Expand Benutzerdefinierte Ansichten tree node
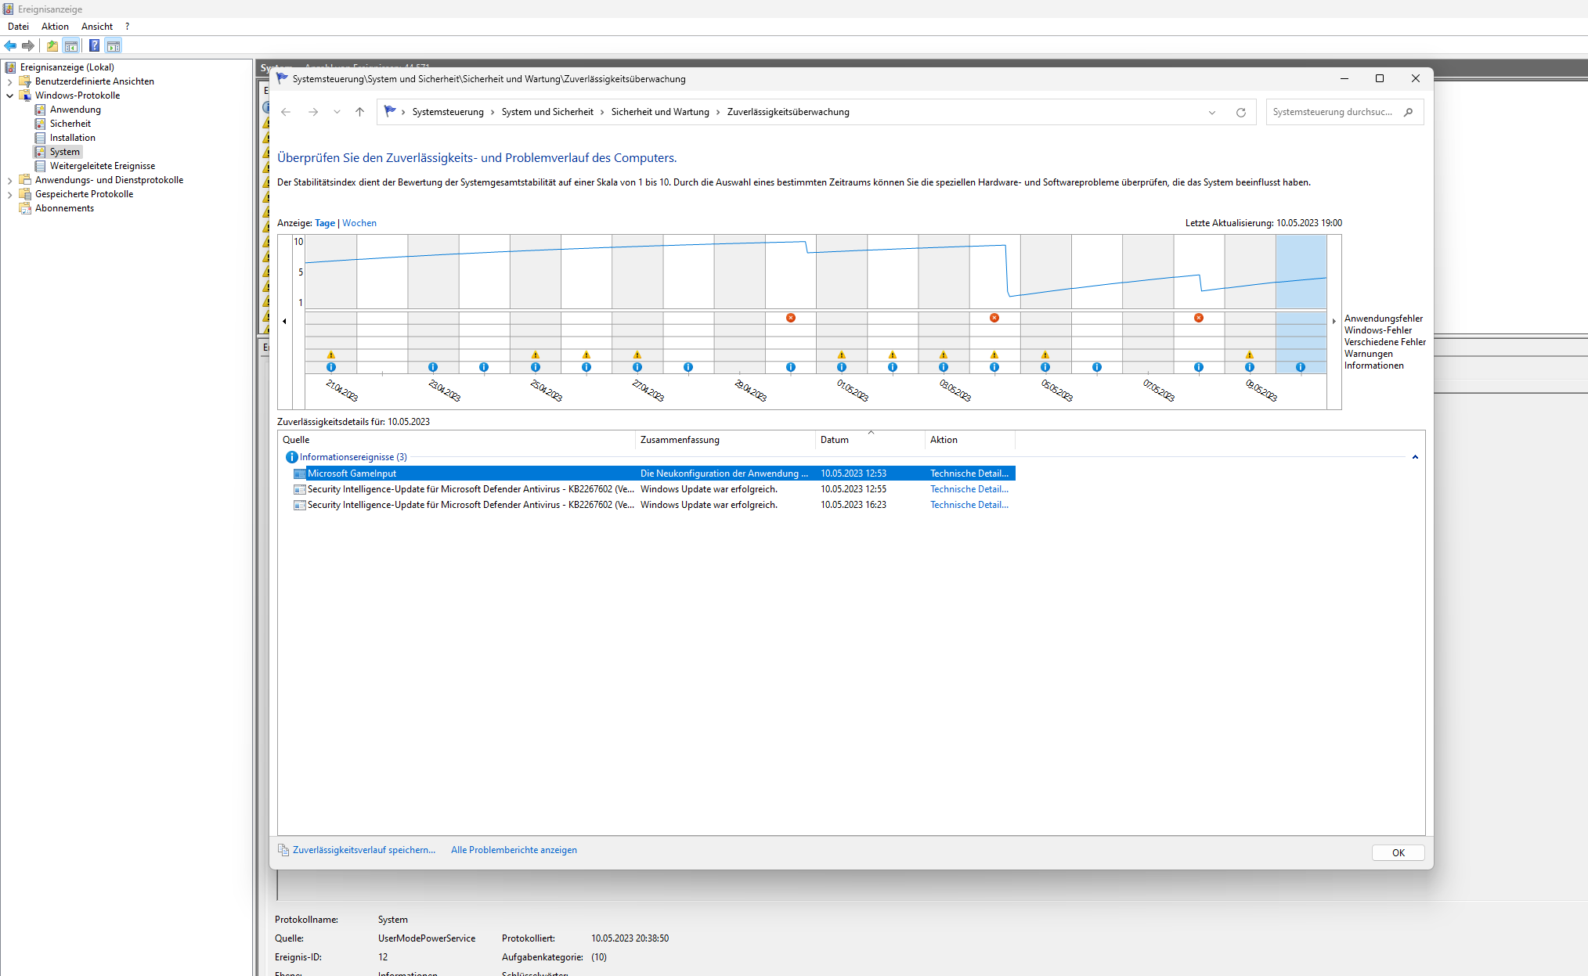This screenshot has height=976, width=1588. 9,81
